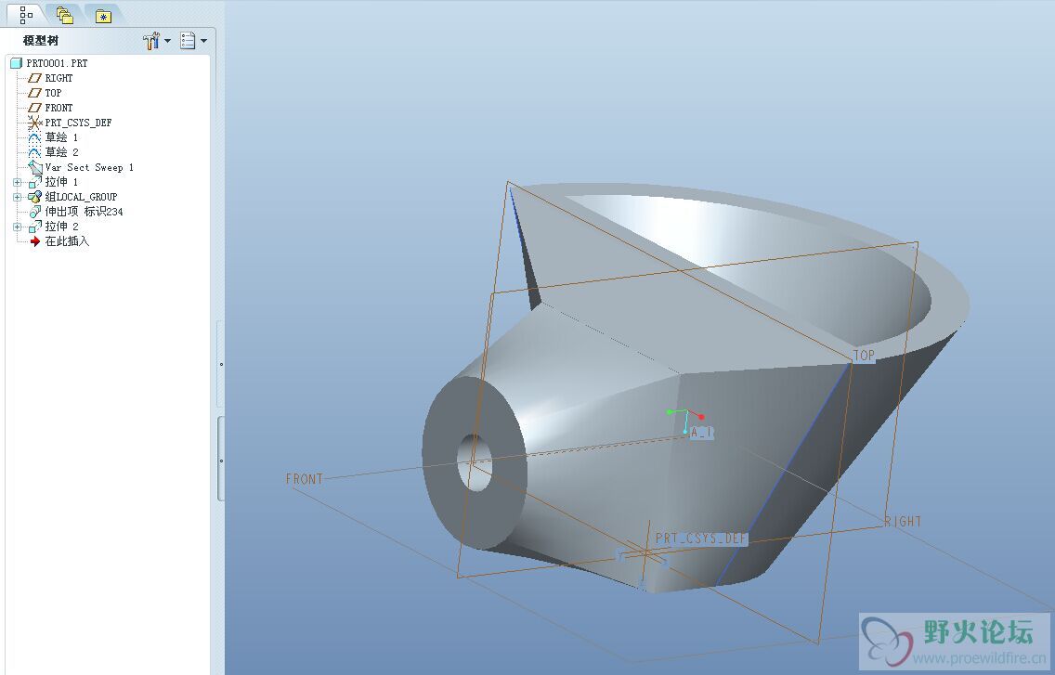Click the TOP plane icon in tree
The height and width of the screenshot is (675, 1055).
[x=34, y=93]
